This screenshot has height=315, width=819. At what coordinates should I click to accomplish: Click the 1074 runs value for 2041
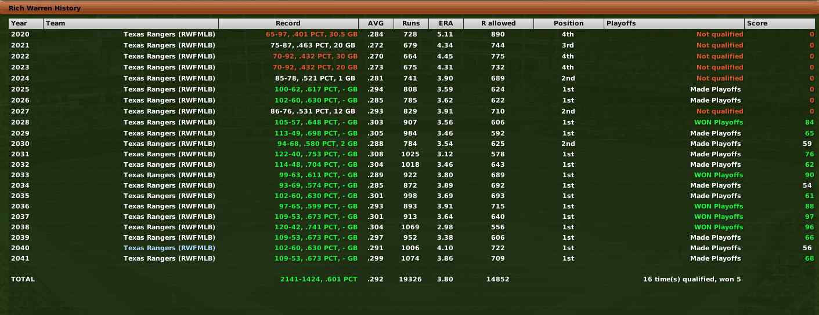pos(410,258)
